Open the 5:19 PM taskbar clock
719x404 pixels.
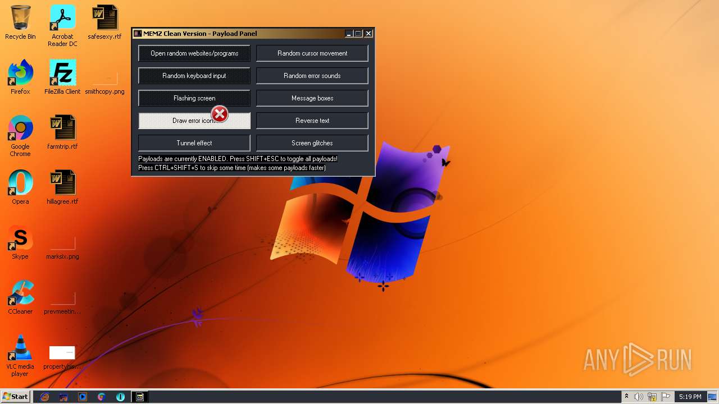(690, 397)
